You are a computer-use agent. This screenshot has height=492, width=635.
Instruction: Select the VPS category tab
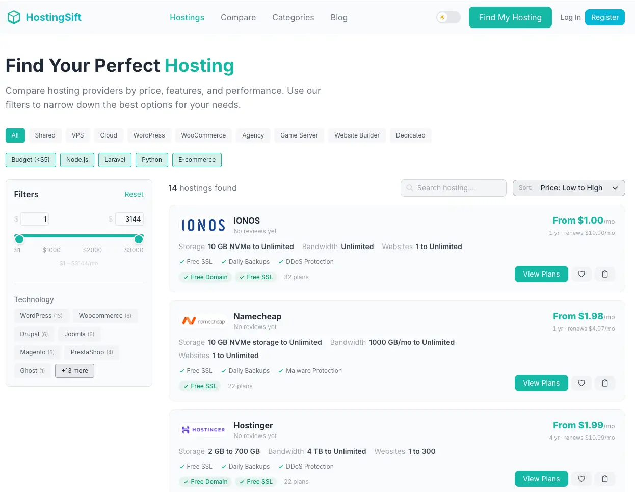[x=78, y=135]
